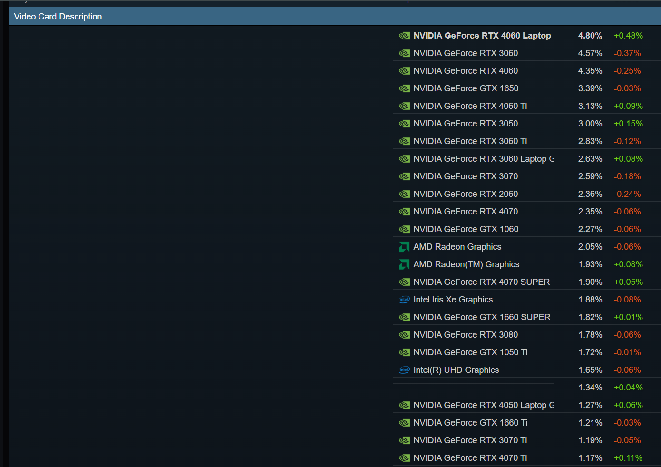The image size is (661, 467).
Task: Click the 4.57% share value
Action: tap(590, 53)
